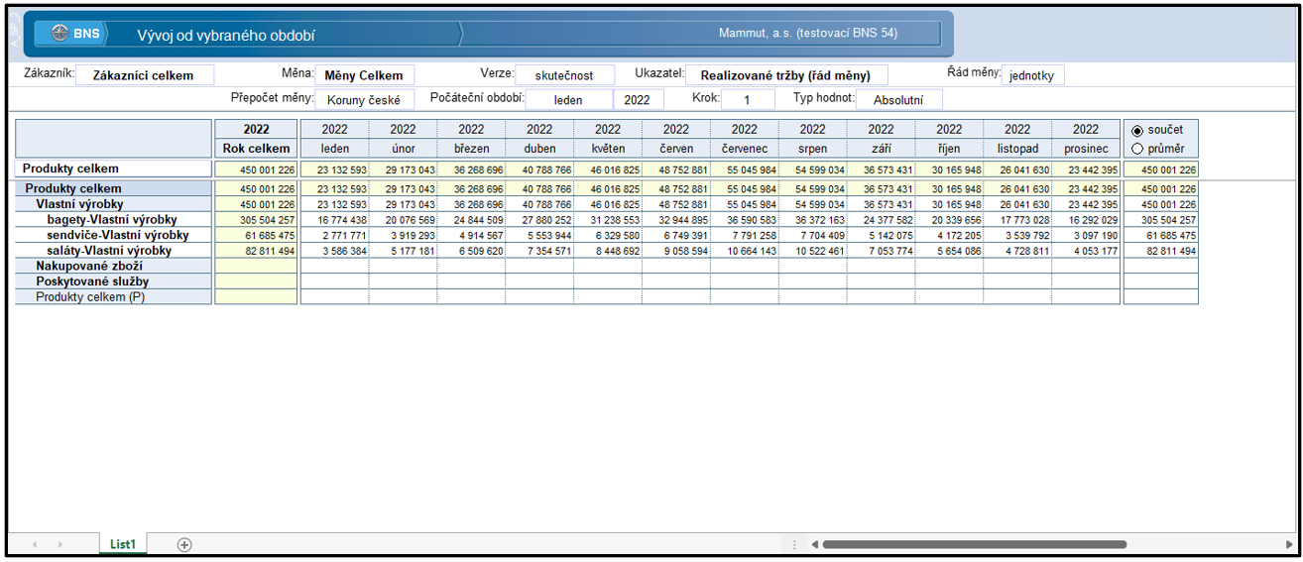1303x562 pixels.
Task: Click the horizontal scrollbar thumb
Action: point(974,544)
